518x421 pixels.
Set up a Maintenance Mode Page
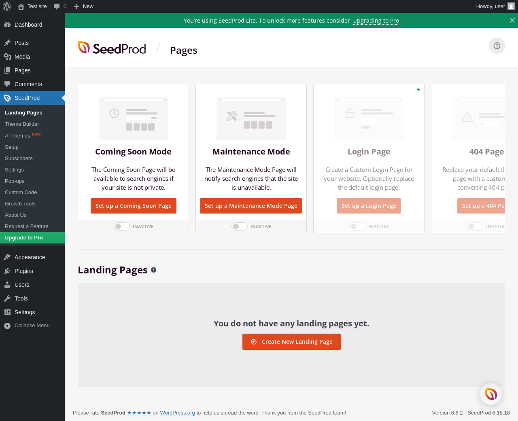click(251, 206)
